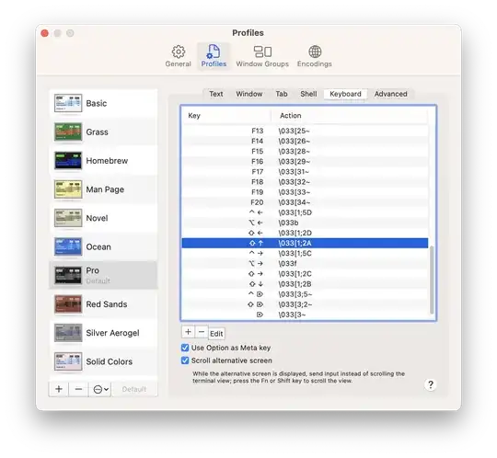Screen dimensions: 497x458
Task: Select the \033[3;5~ action row
Action: point(305,294)
